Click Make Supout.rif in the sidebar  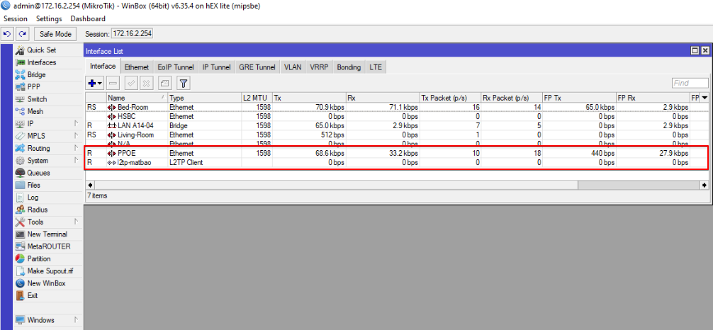tap(50, 271)
